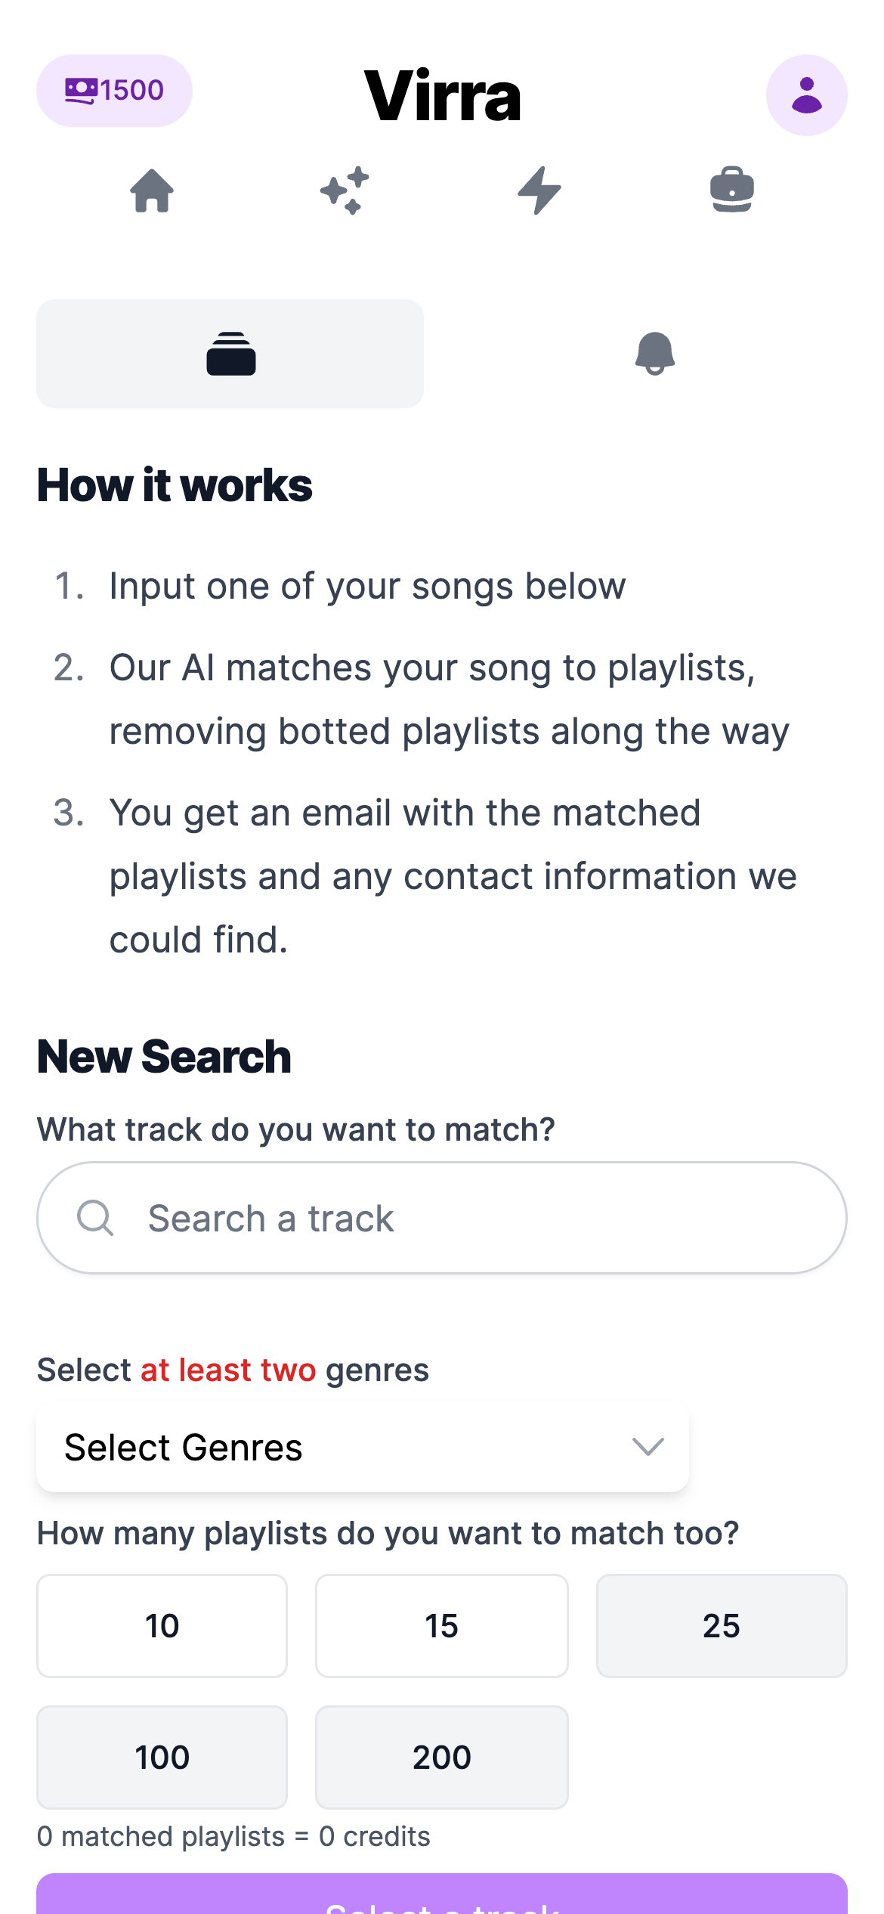Screen dimensions: 884x1914
Task: Choose 10 playlists to match
Action: click(162, 1626)
